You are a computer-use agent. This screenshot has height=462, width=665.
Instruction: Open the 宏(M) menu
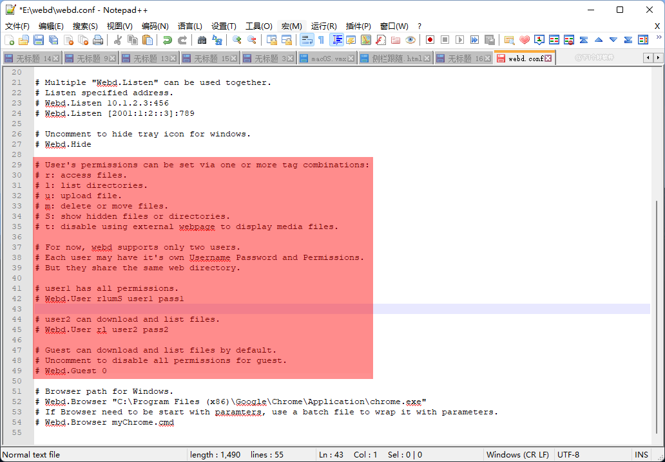292,26
